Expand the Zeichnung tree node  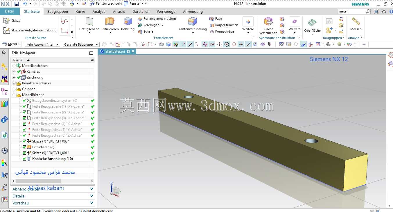coord(14,77)
